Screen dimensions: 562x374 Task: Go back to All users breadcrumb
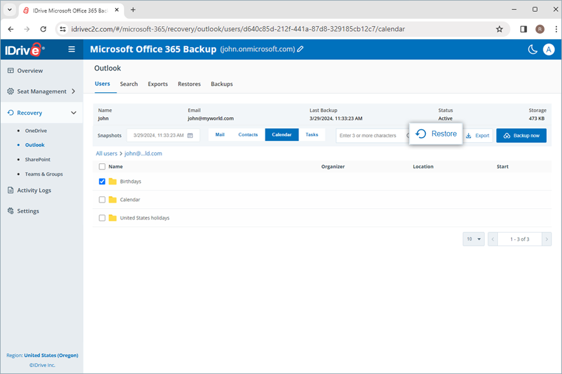106,153
